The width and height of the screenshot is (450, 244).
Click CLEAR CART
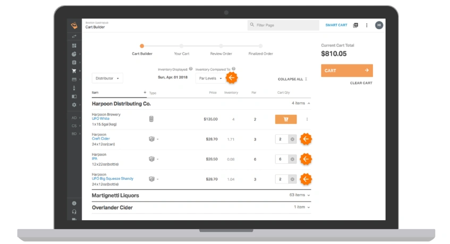pos(361,83)
